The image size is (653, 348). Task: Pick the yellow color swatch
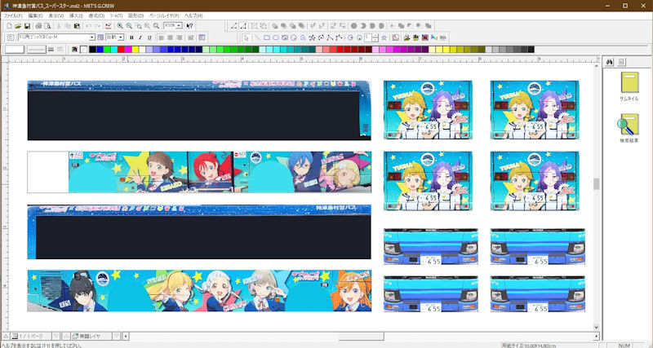pos(135,50)
